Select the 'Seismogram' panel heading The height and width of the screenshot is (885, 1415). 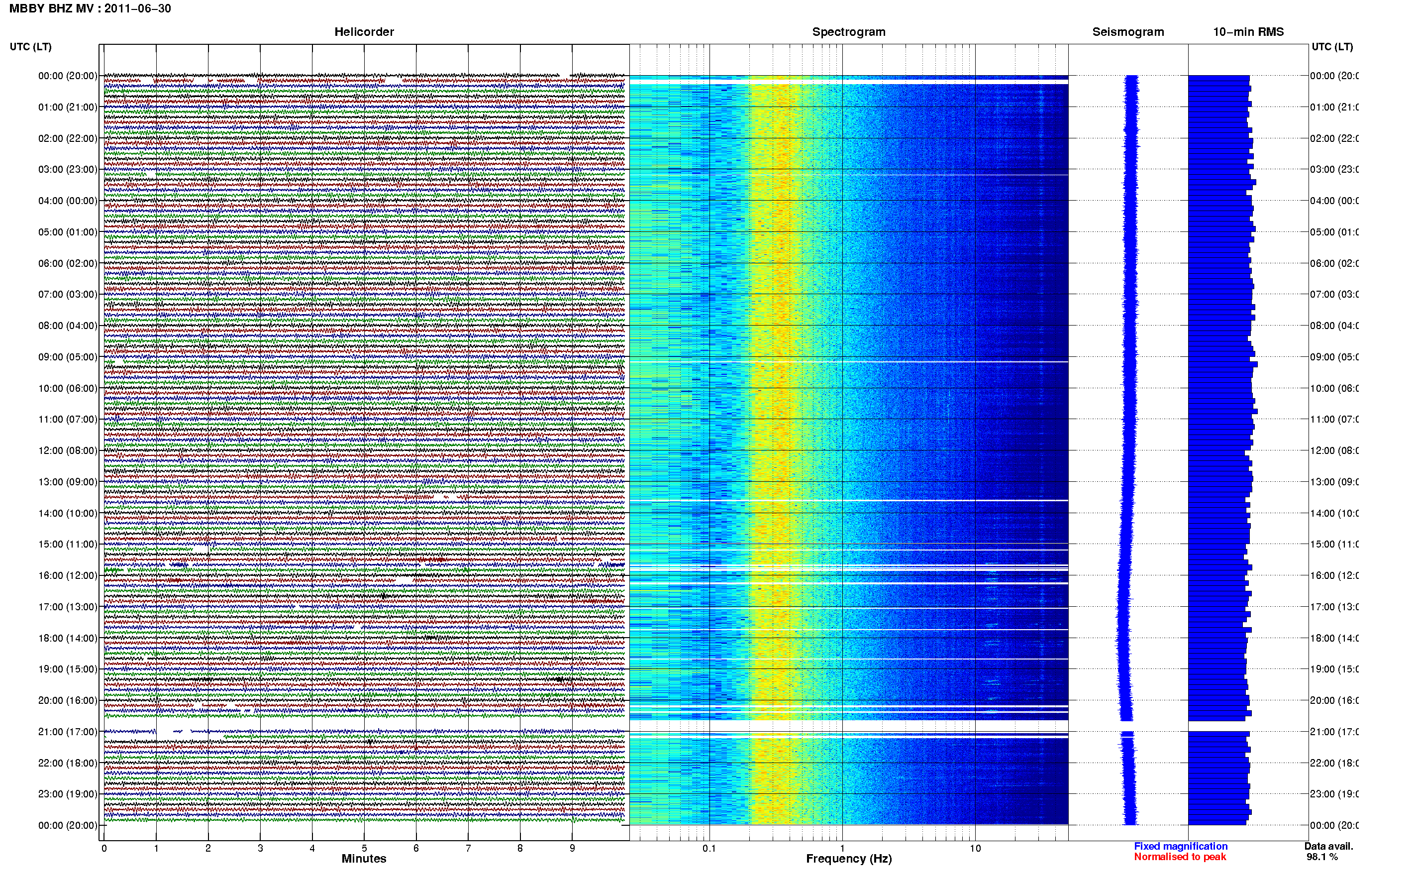(x=1128, y=32)
